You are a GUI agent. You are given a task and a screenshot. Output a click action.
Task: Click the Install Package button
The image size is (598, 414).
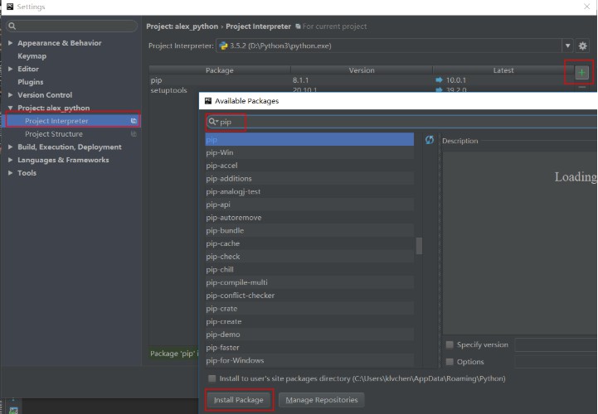pos(238,400)
